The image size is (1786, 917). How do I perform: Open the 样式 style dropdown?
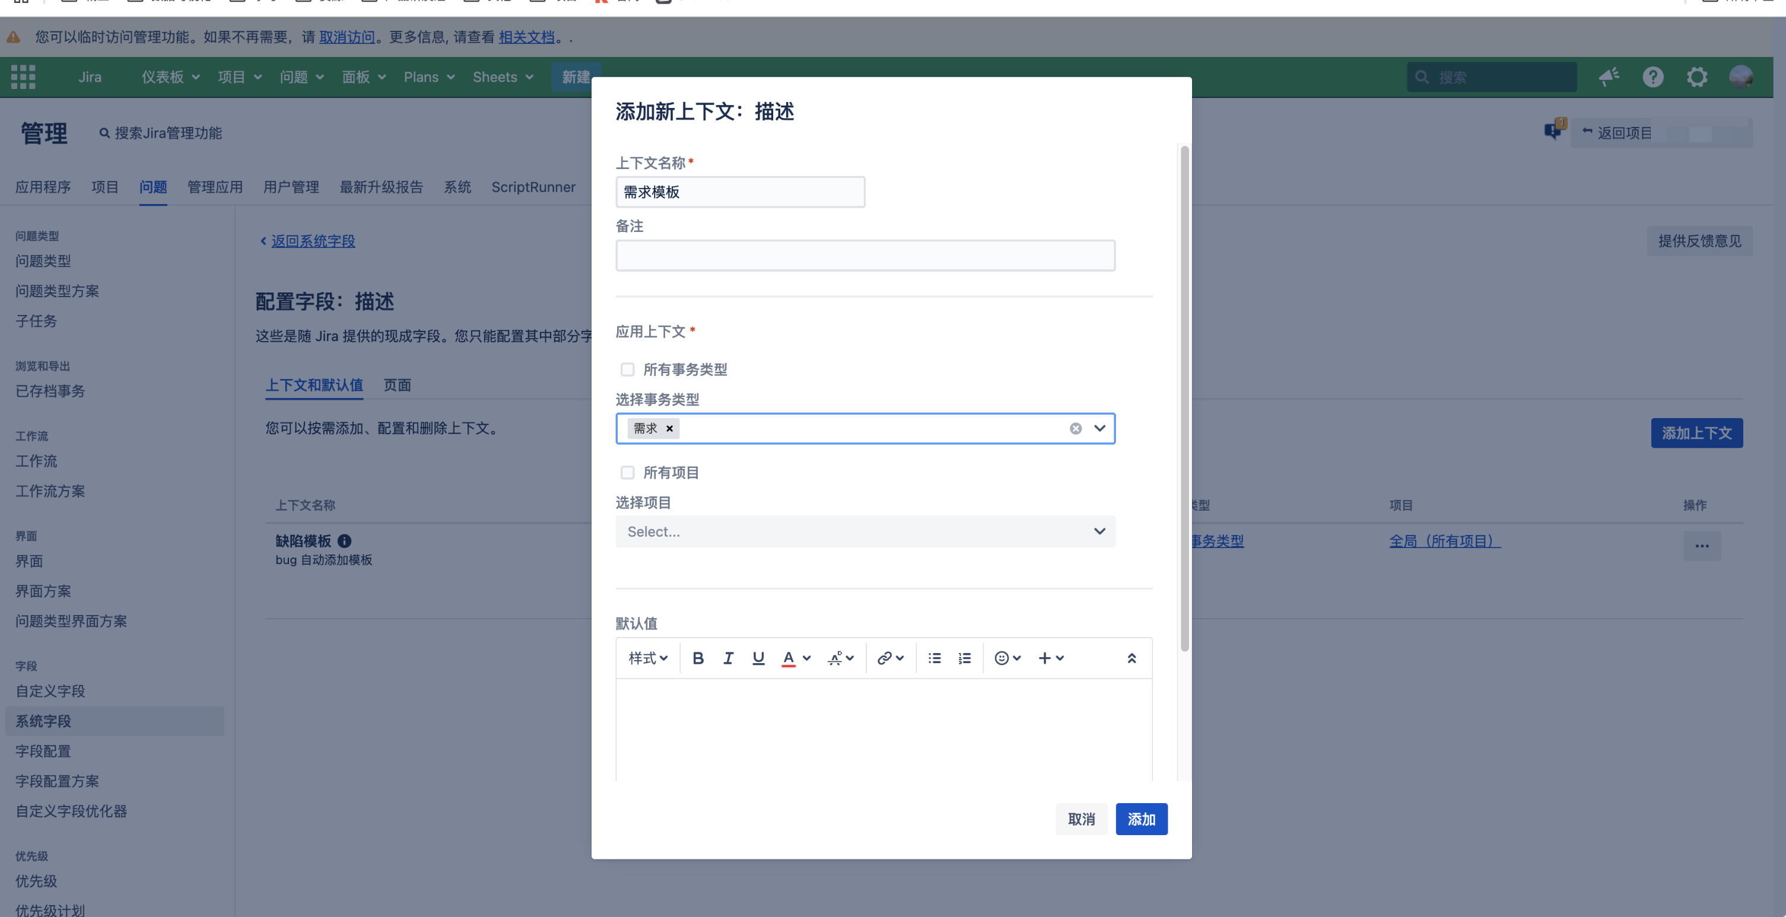[647, 658]
